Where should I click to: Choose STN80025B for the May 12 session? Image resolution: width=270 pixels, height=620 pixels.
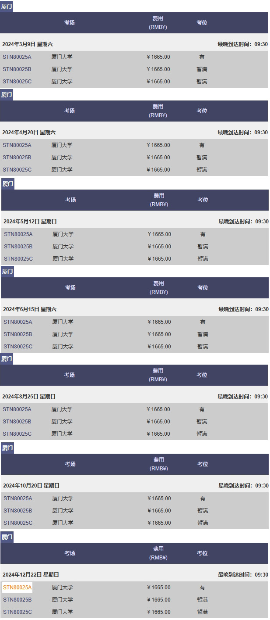(18, 247)
